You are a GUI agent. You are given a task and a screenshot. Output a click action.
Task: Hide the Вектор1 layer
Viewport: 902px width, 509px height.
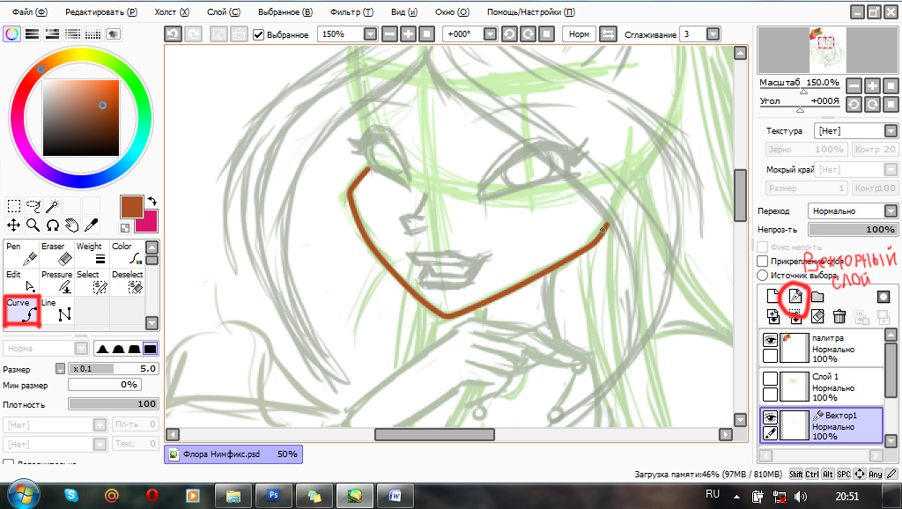click(770, 417)
